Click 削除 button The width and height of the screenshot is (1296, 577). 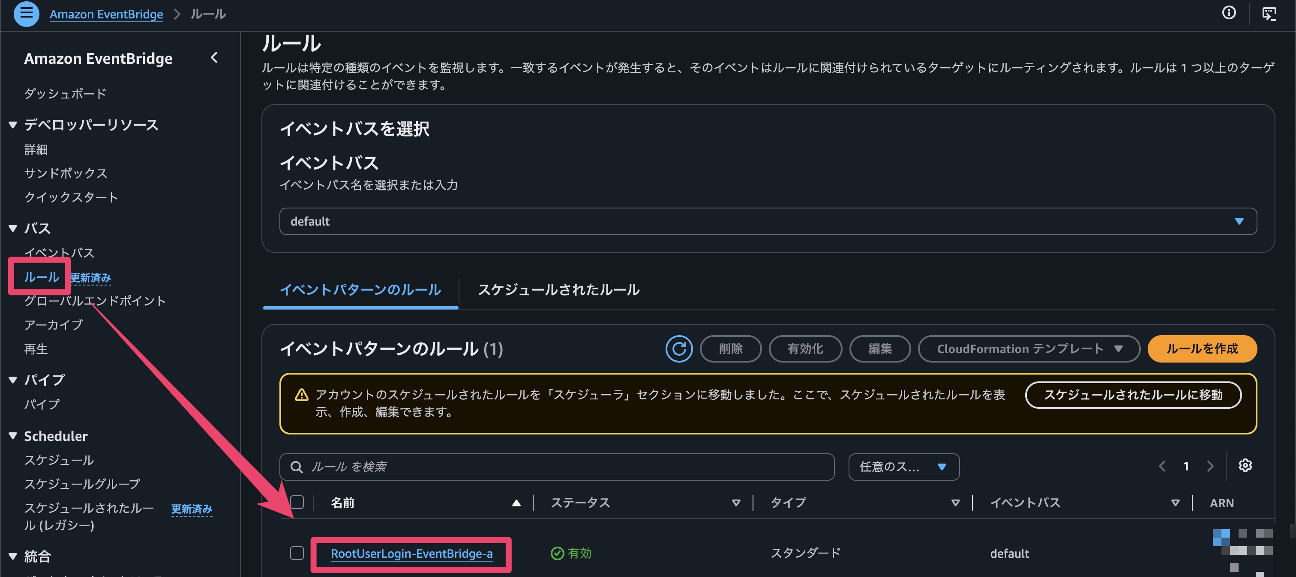pyautogui.click(x=731, y=349)
